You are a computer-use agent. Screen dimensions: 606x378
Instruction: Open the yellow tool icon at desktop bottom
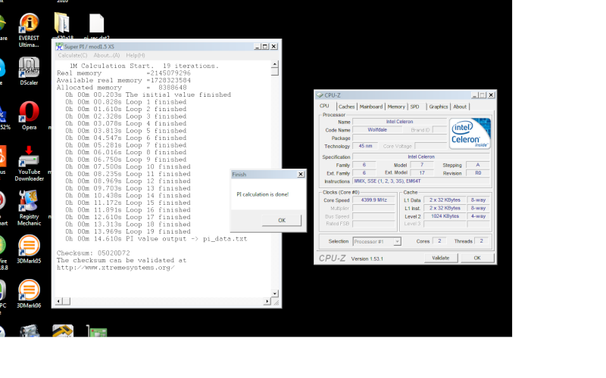click(63, 331)
